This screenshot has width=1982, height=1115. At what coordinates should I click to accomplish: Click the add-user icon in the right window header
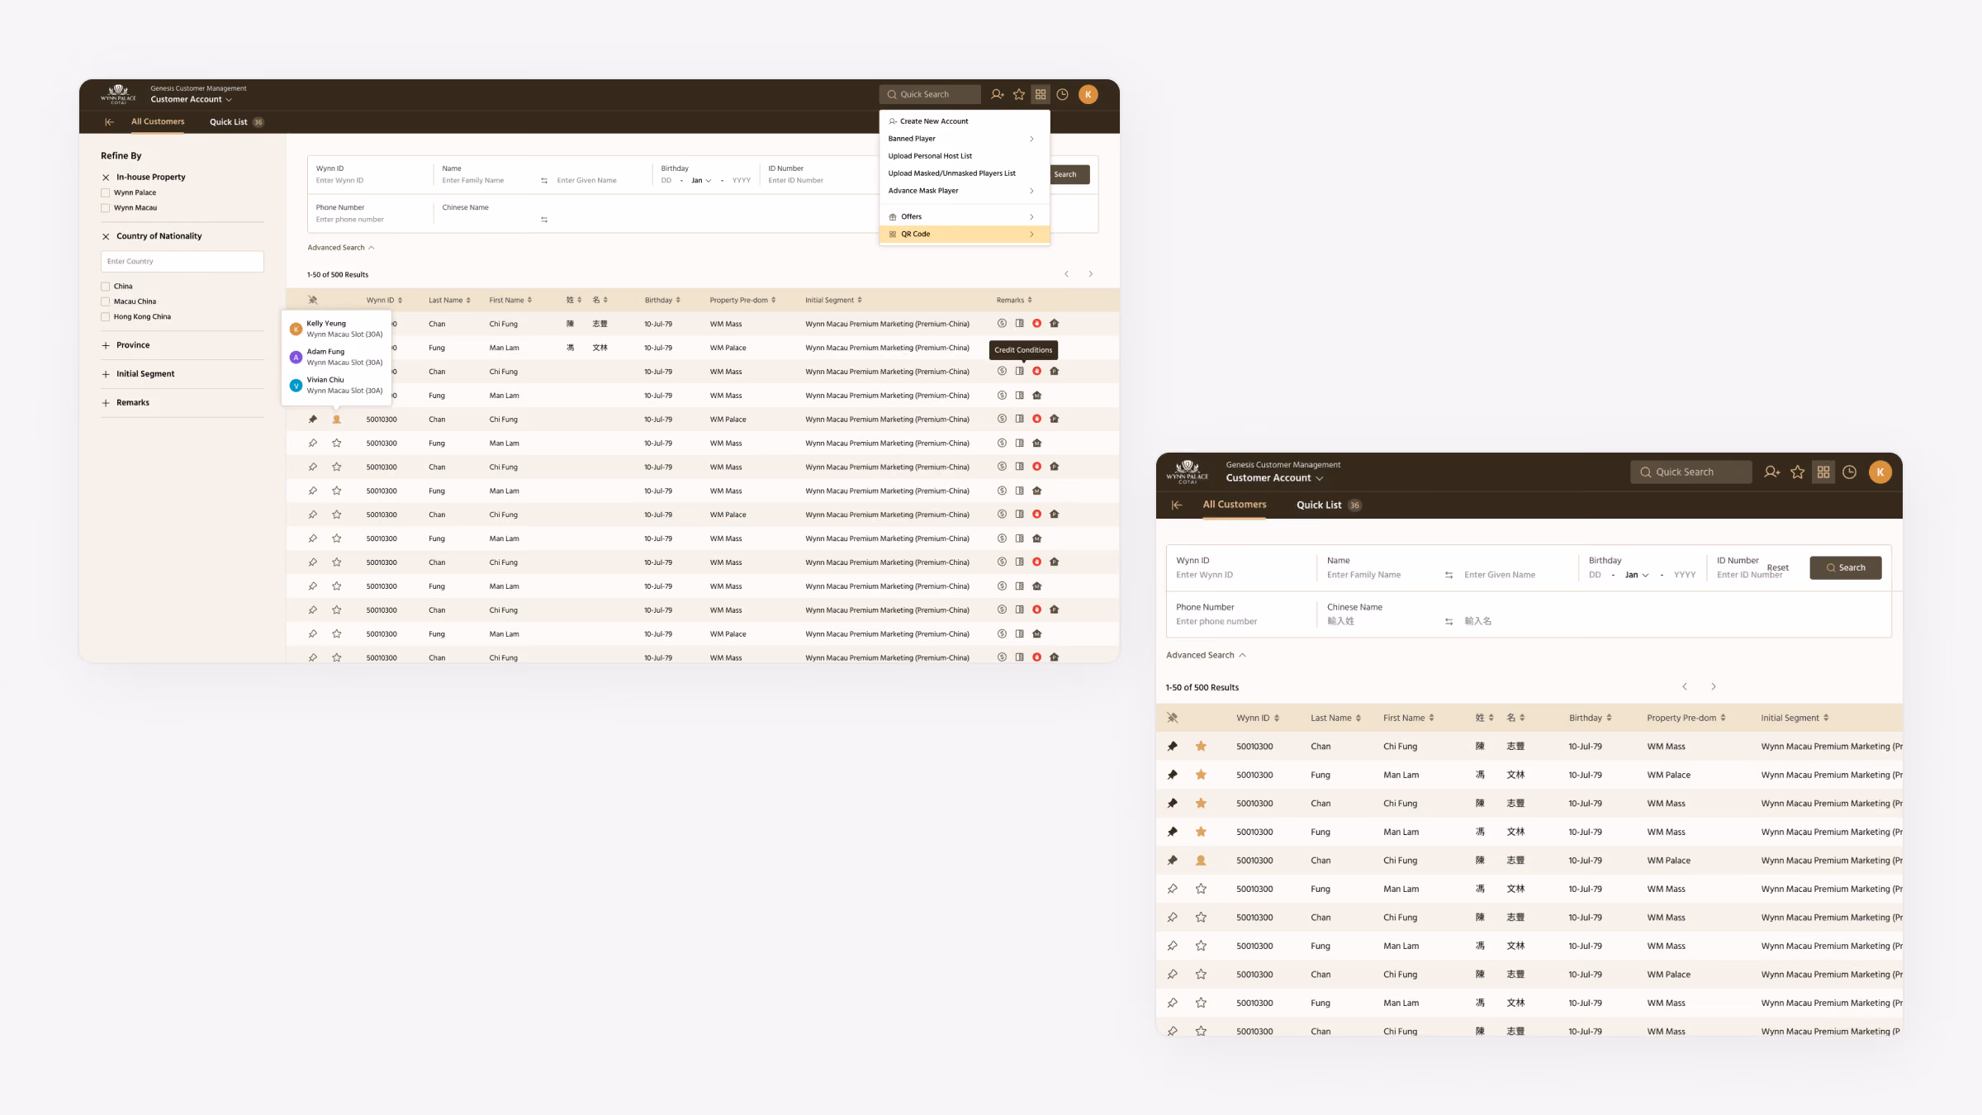[x=1771, y=472]
